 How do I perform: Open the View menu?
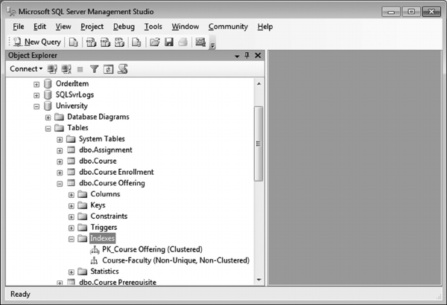(63, 27)
